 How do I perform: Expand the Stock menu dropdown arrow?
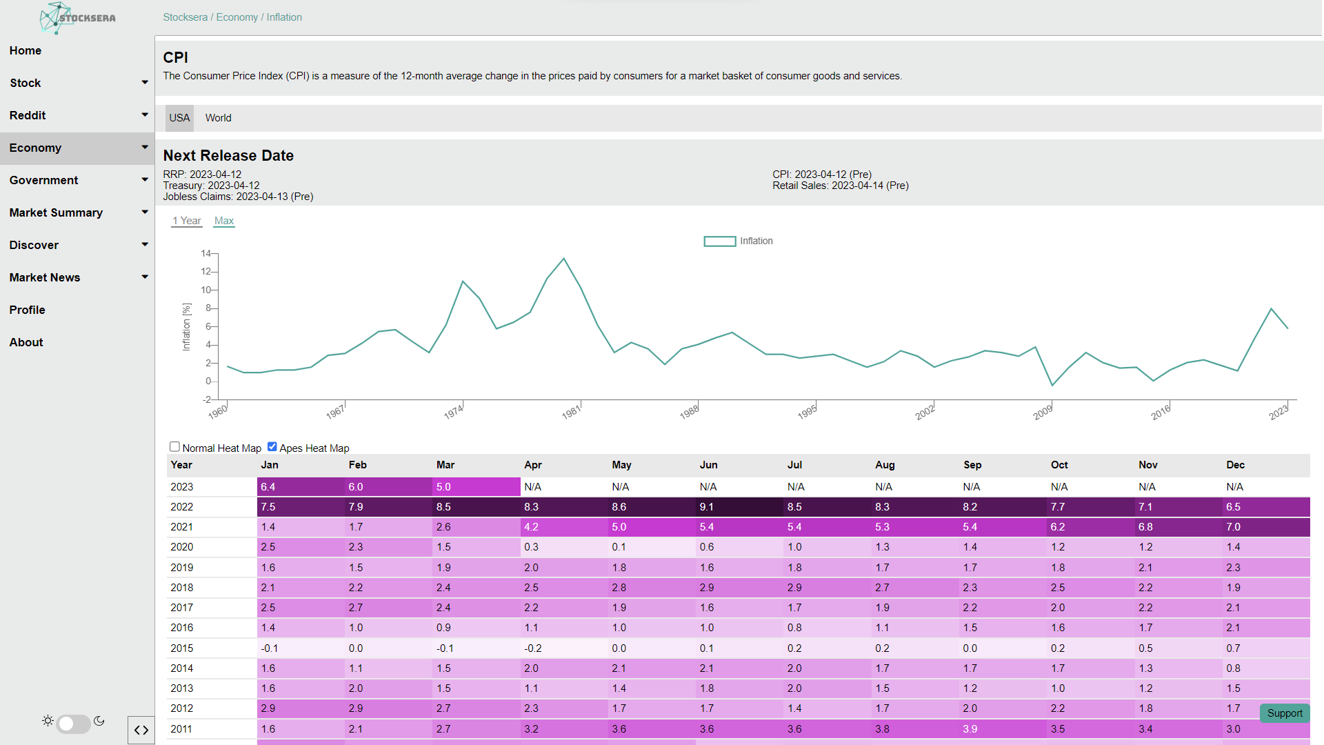[x=145, y=83]
